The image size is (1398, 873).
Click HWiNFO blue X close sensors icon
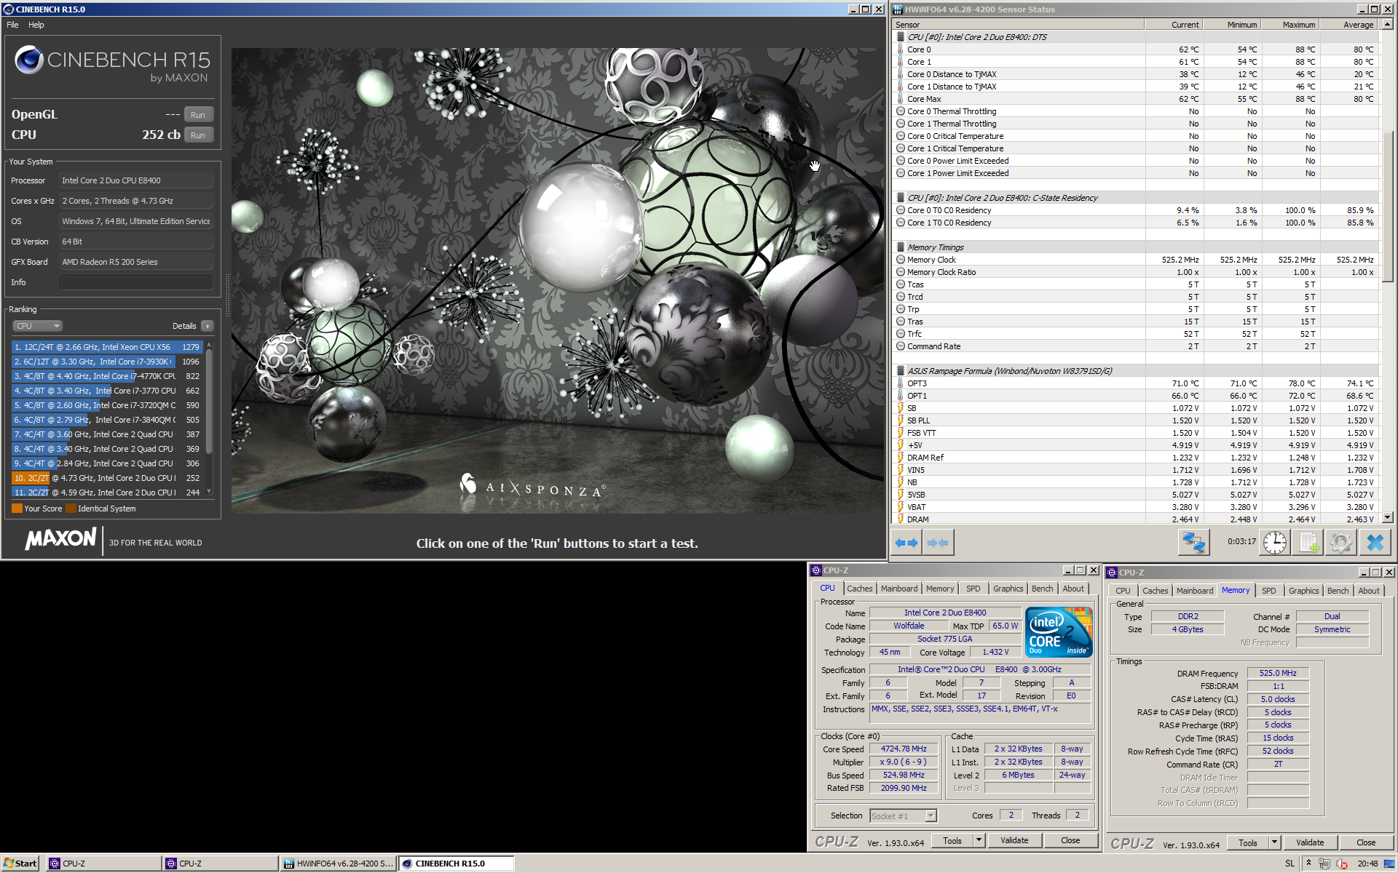pyautogui.click(x=1375, y=542)
